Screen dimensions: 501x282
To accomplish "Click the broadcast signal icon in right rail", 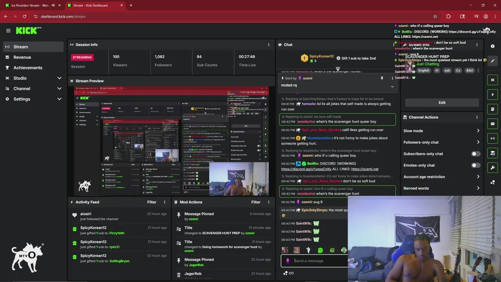I will [x=492, y=138].
